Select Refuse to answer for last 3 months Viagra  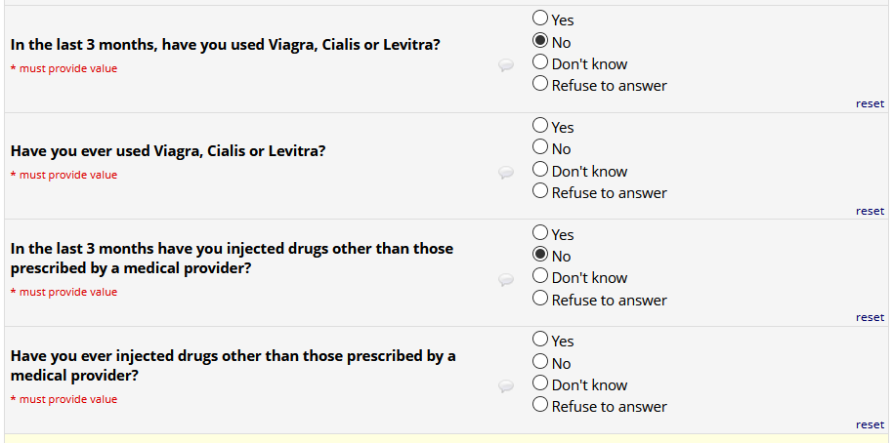click(x=540, y=84)
